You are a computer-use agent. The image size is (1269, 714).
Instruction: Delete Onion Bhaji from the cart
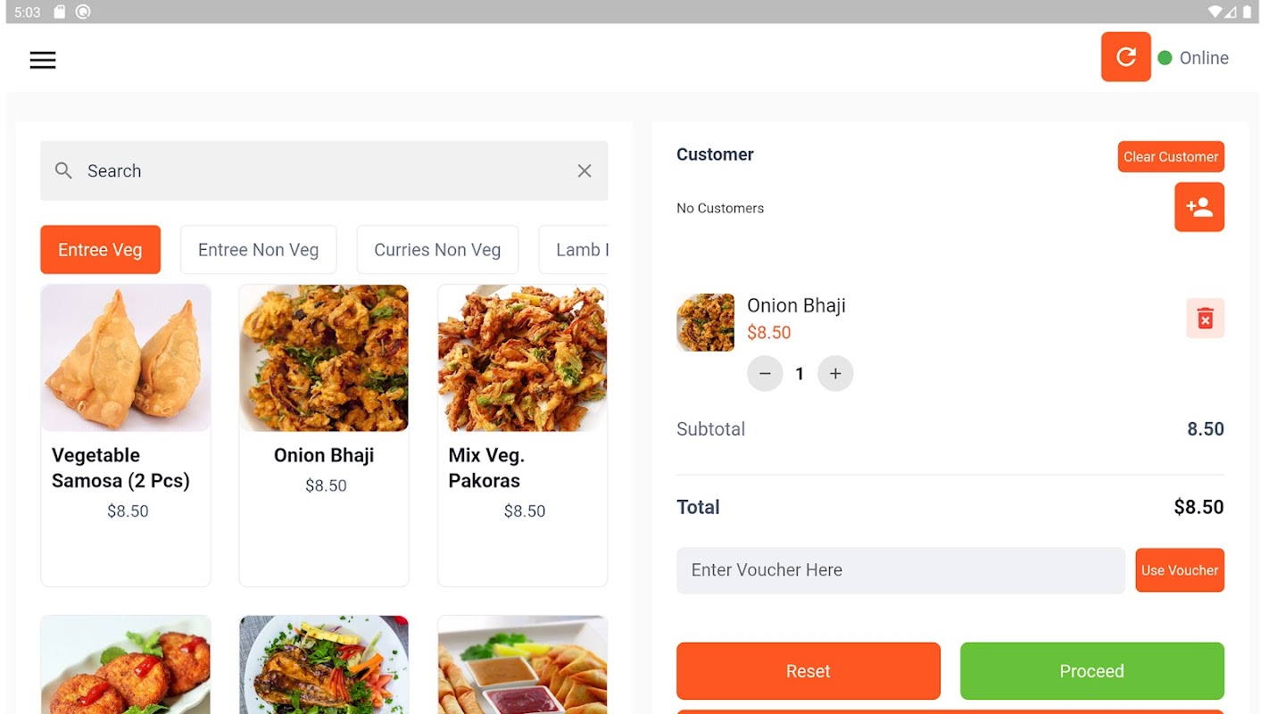tap(1205, 318)
